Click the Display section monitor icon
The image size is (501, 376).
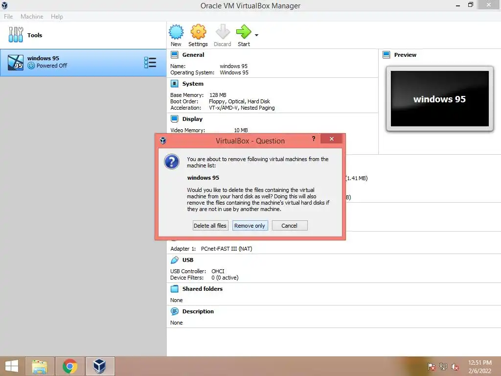tap(175, 119)
